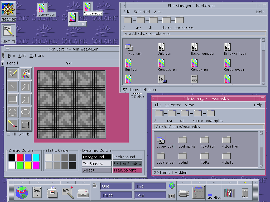Viewport: 270px width, 202px height.
Task: Toggle the Fill Solids checkbox
Action: [8, 134]
